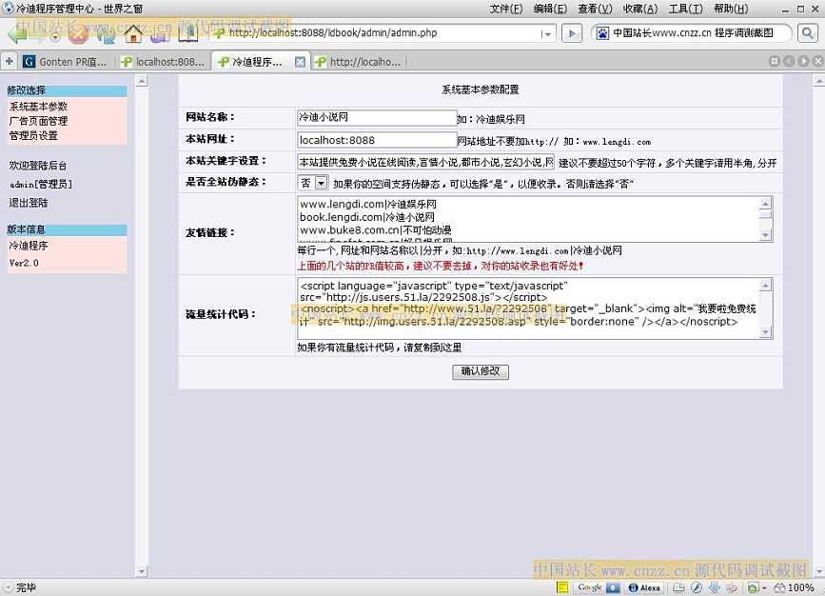The height and width of the screenshot is (596, 825).
Task: Click inside the 友情链接 textarea
Action: pos(528,219)
